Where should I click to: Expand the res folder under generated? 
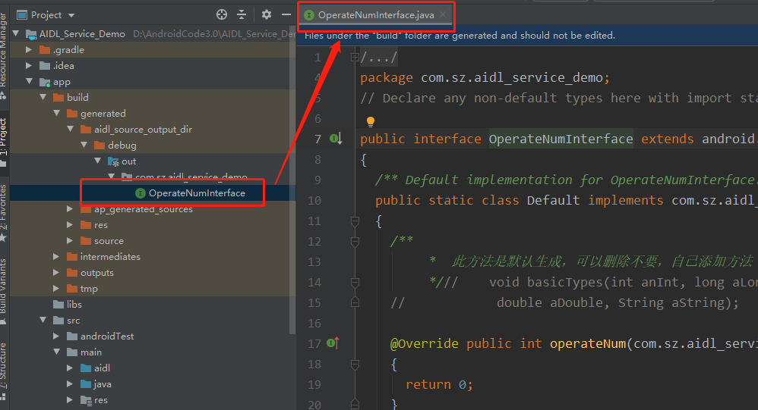tap(70, 225)
